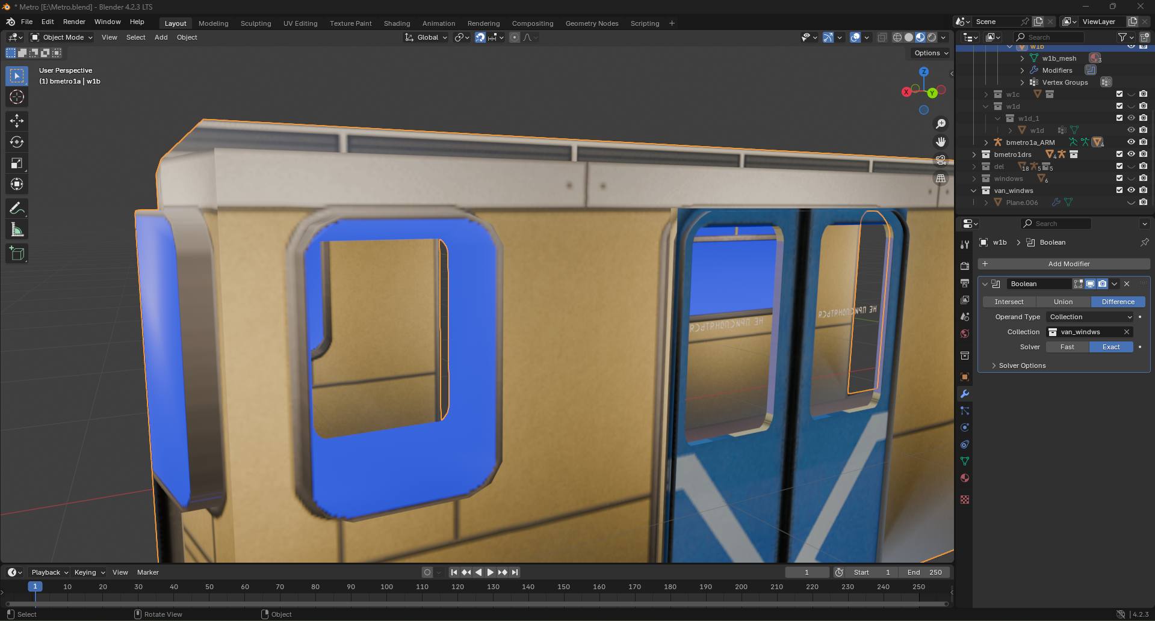Screen dimensions: 1155x621
Task: Choose the Annotate tool
Action: 17,209
